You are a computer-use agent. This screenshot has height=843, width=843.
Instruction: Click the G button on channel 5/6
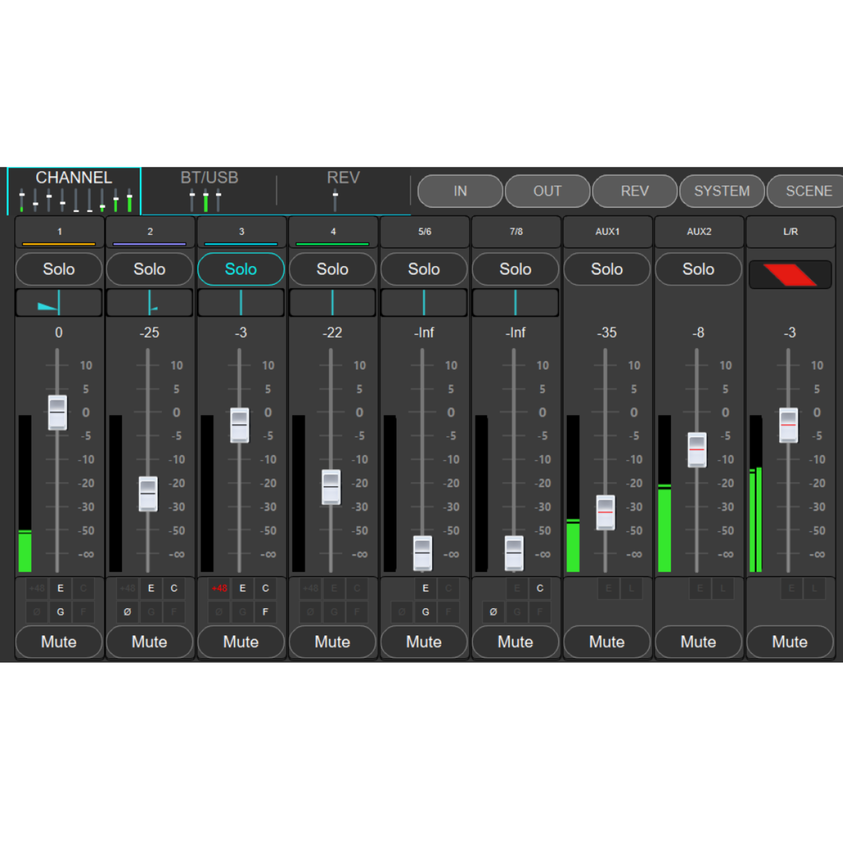pyautogui.click(x=425, y=612)
